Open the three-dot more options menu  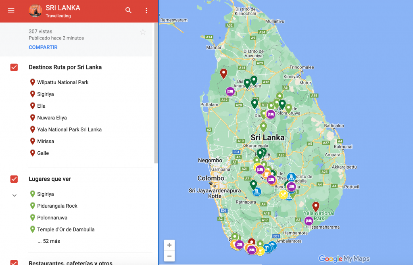pos(146,10)
